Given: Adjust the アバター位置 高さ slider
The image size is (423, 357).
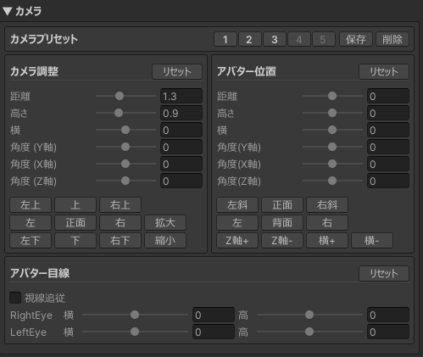Looking at the screenshot, I should tap(332, 113).
